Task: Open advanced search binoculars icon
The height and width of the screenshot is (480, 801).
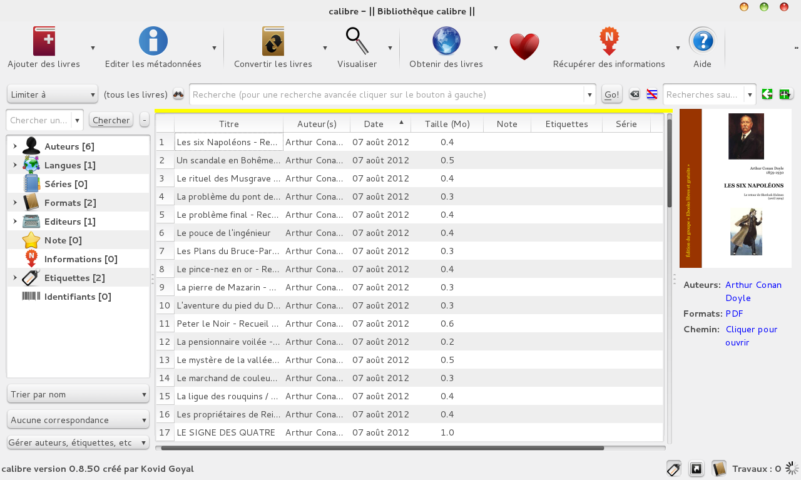Action: [x=178, y=94]
